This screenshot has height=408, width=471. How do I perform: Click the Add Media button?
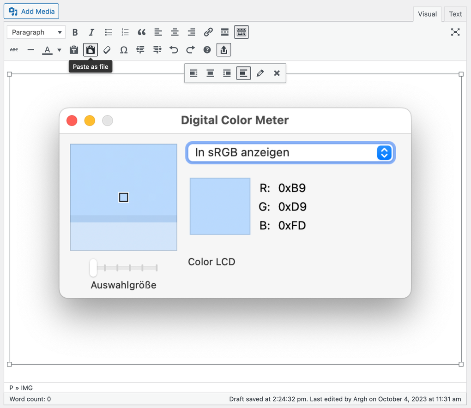pyautogui.click(x=31, y=12)
